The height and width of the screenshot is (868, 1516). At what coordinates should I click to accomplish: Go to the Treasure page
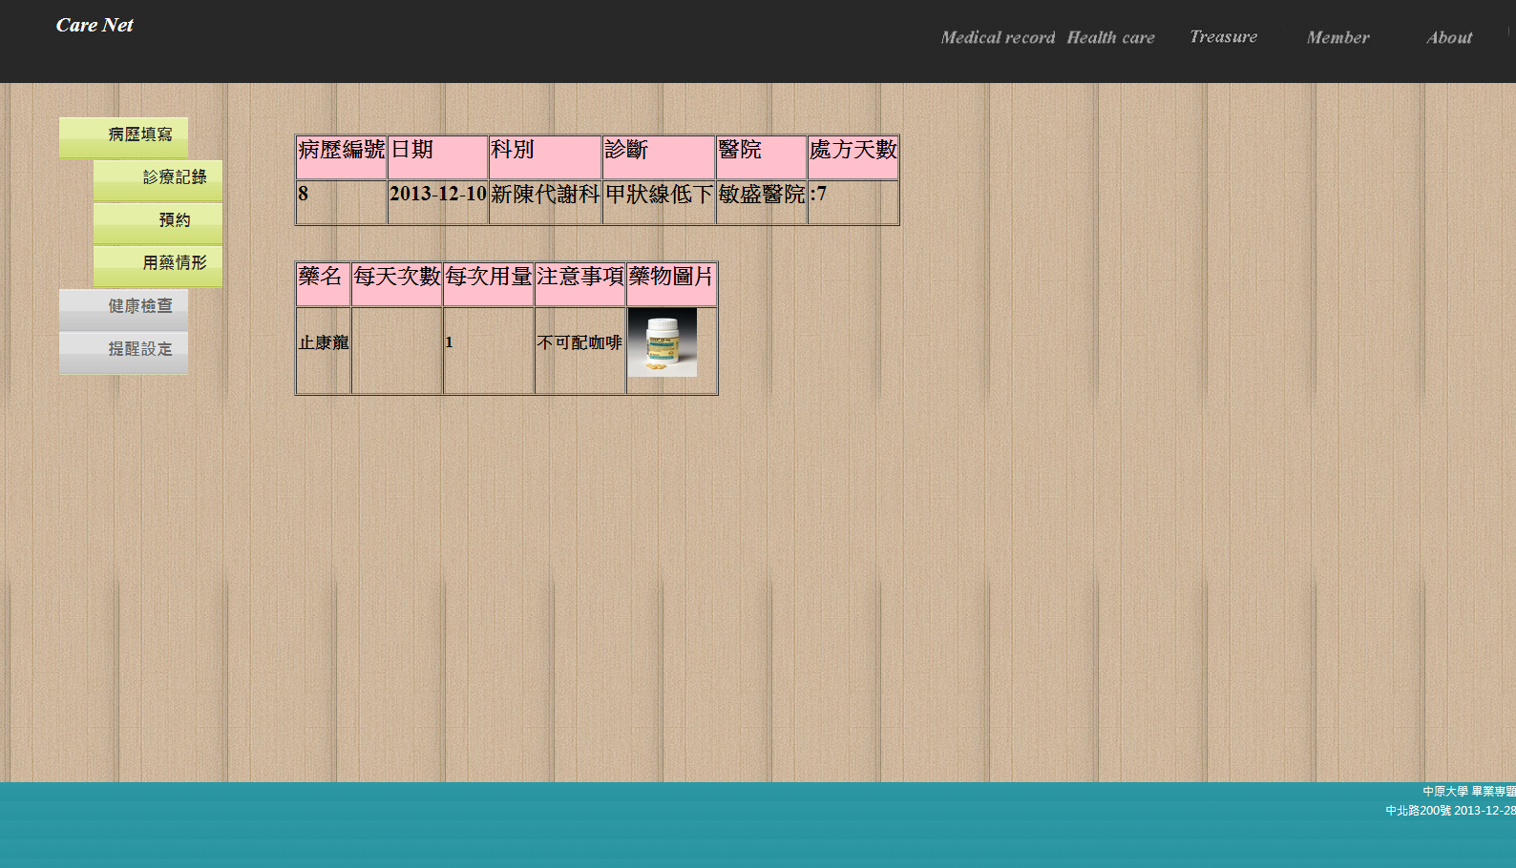[x=1223, y=37]
